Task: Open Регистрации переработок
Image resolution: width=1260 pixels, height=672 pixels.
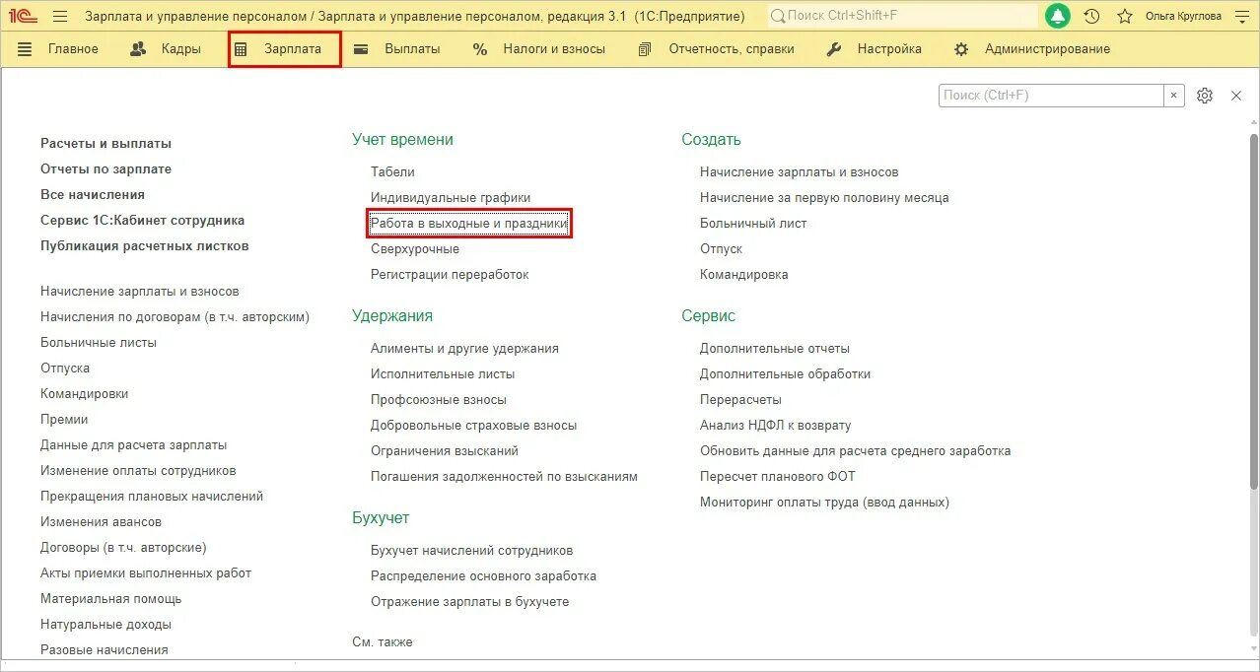Action: tap(450, 275)
